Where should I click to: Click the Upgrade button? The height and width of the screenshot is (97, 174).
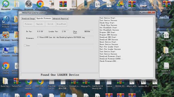pos(39,24)
